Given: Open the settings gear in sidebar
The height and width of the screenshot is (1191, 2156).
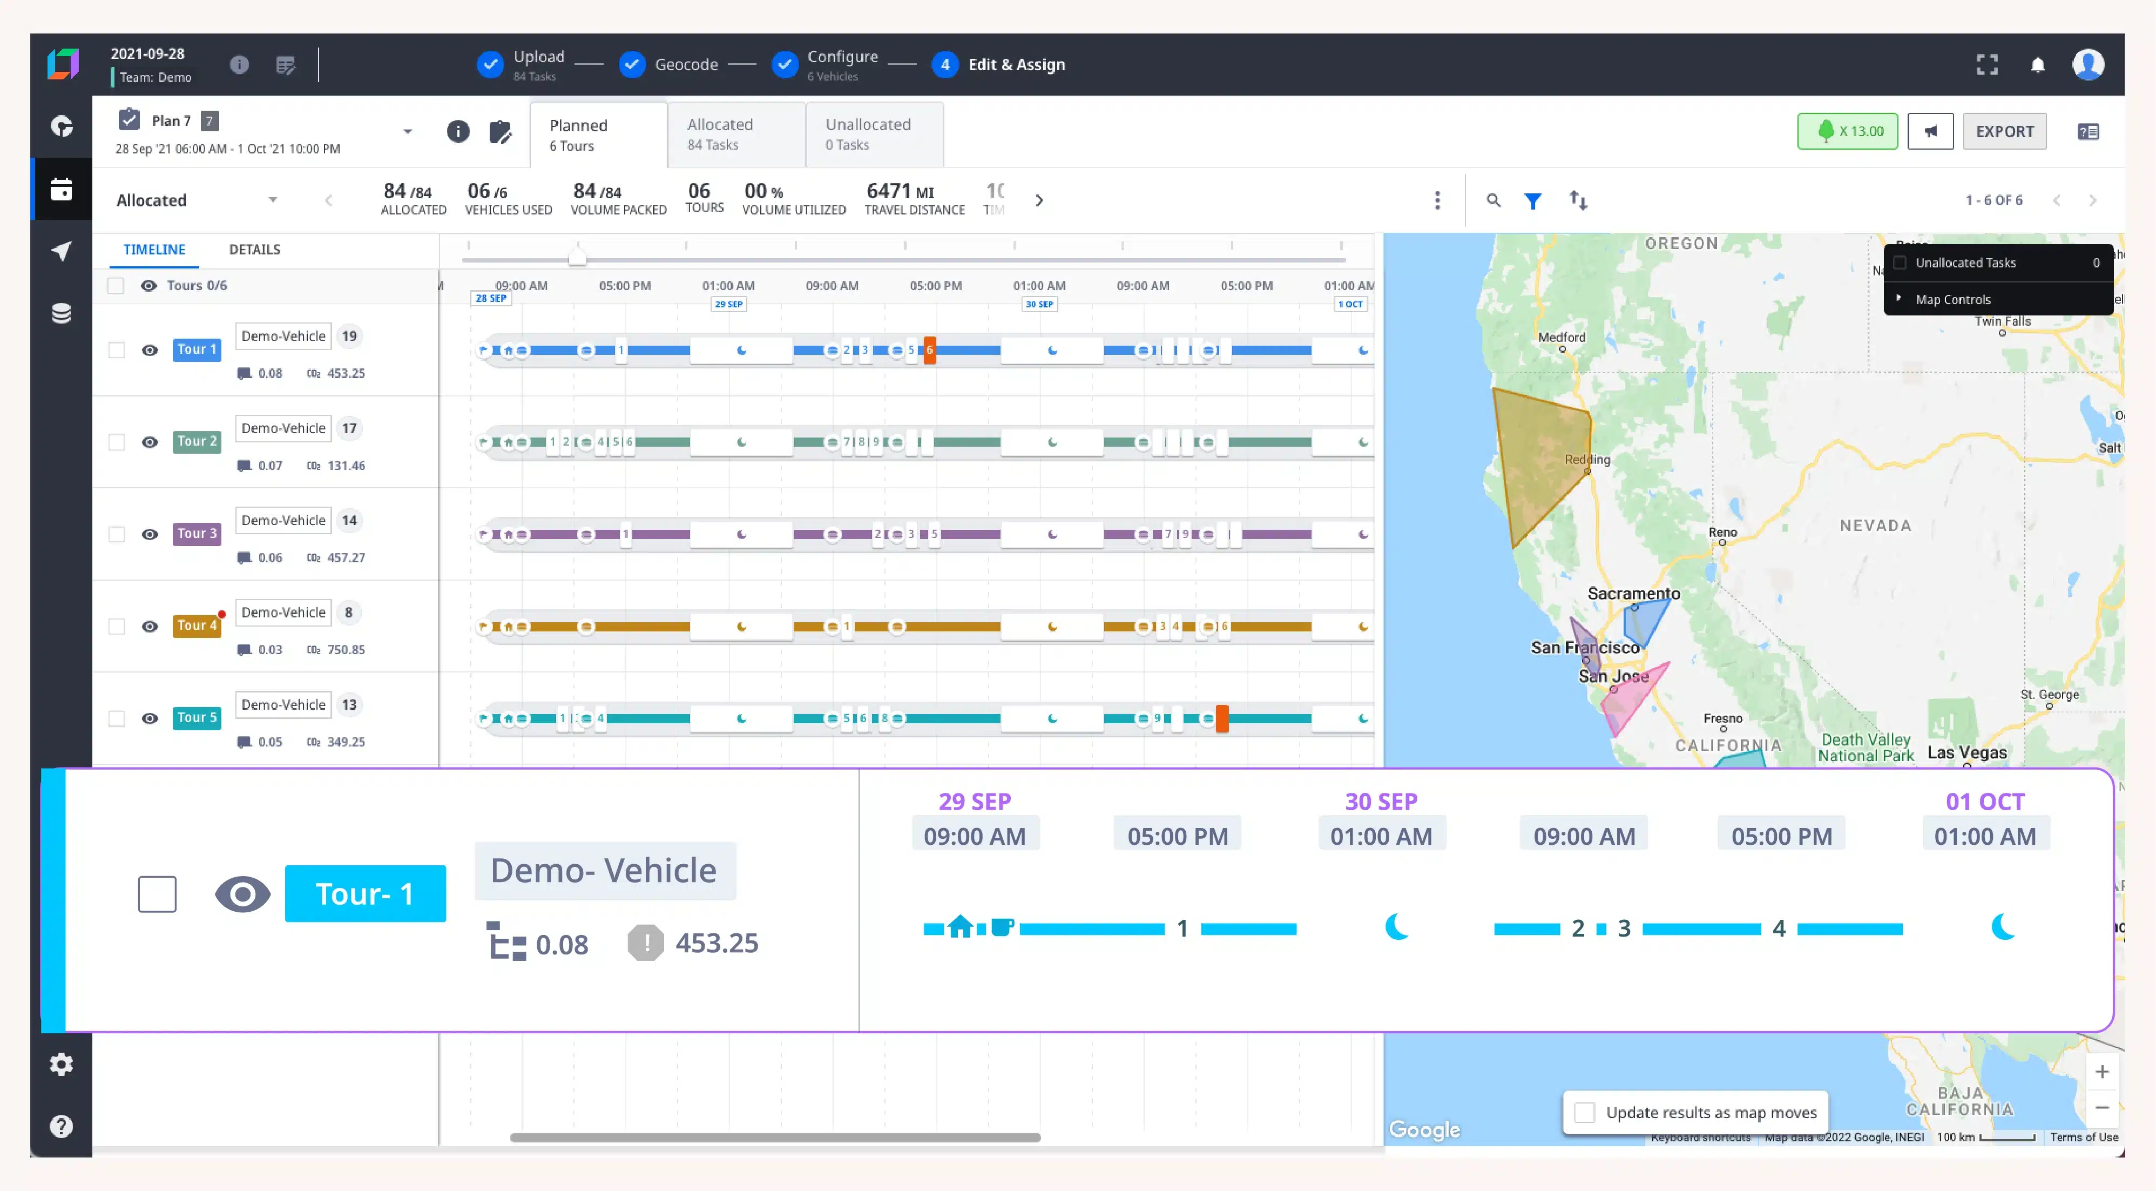Looking at the screenshot, I should coord(61,1065).
